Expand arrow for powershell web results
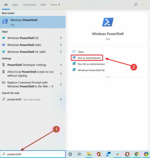The width and height of the screenshot is (150, 158). 61,100
